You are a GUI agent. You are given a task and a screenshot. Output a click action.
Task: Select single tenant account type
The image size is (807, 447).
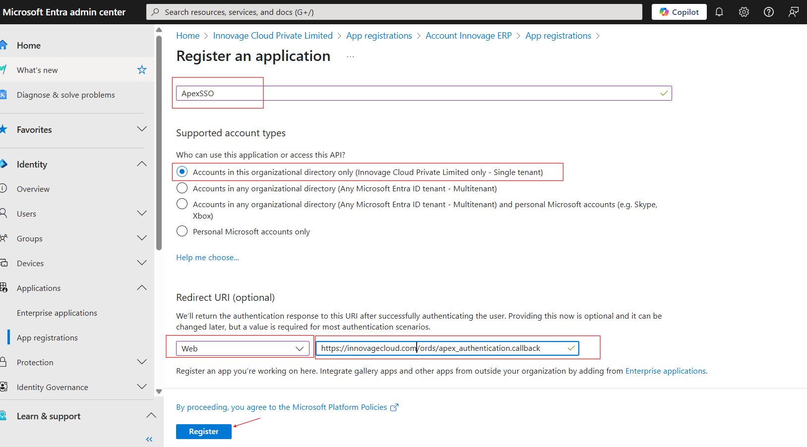182,171
